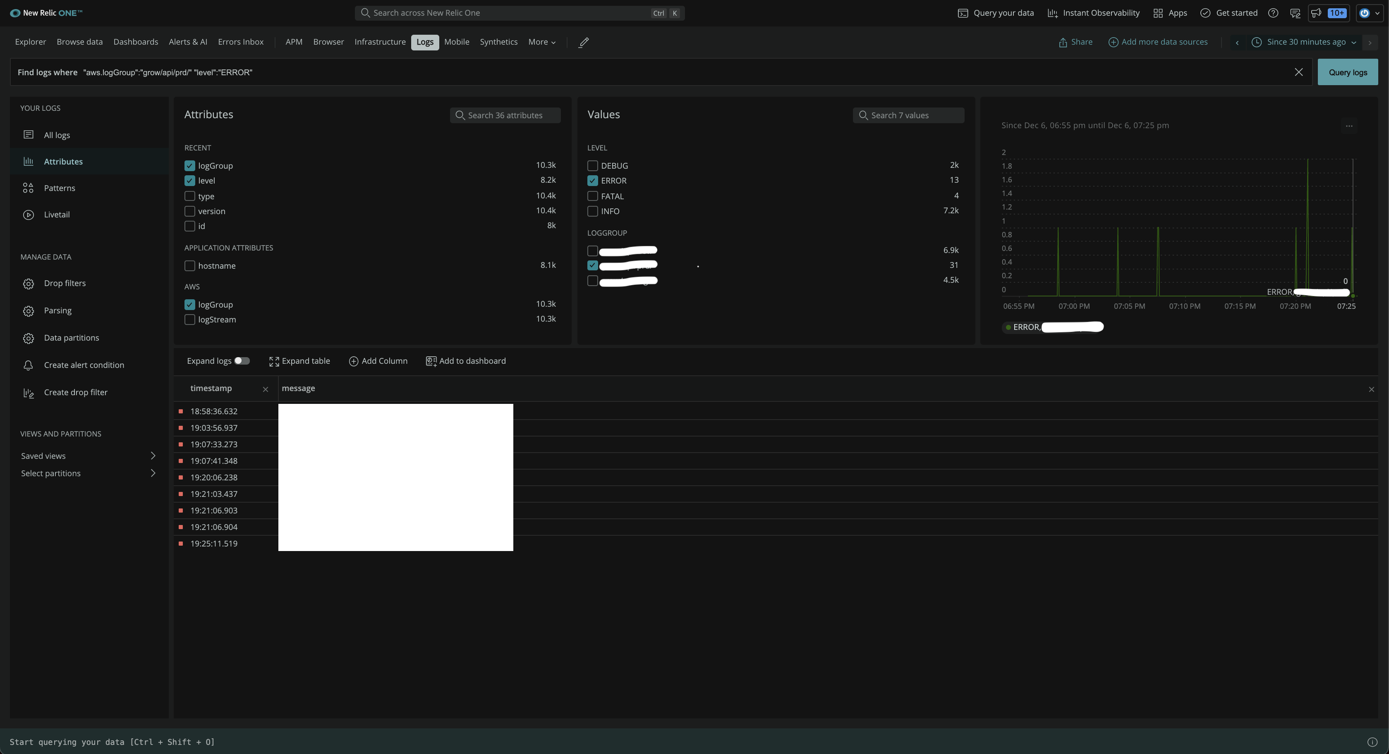Open the APM tab

pyautogui.click(x=294, y=42)
